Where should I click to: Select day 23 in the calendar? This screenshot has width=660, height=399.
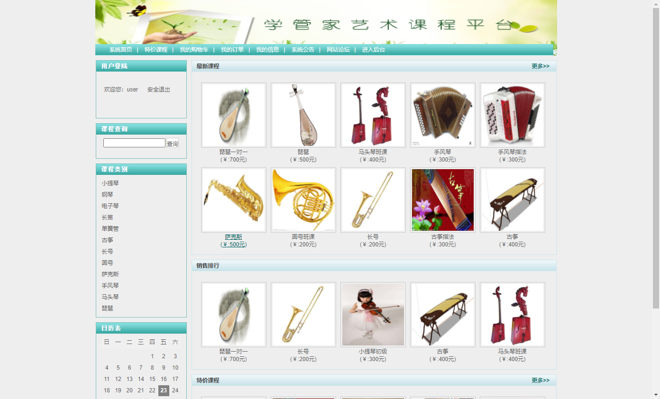click(x=164, y=390)
